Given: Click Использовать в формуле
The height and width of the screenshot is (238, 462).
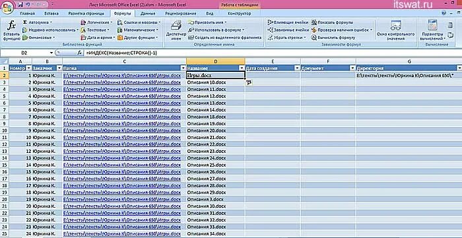Looking at the screenshot, I should (216, 30).
